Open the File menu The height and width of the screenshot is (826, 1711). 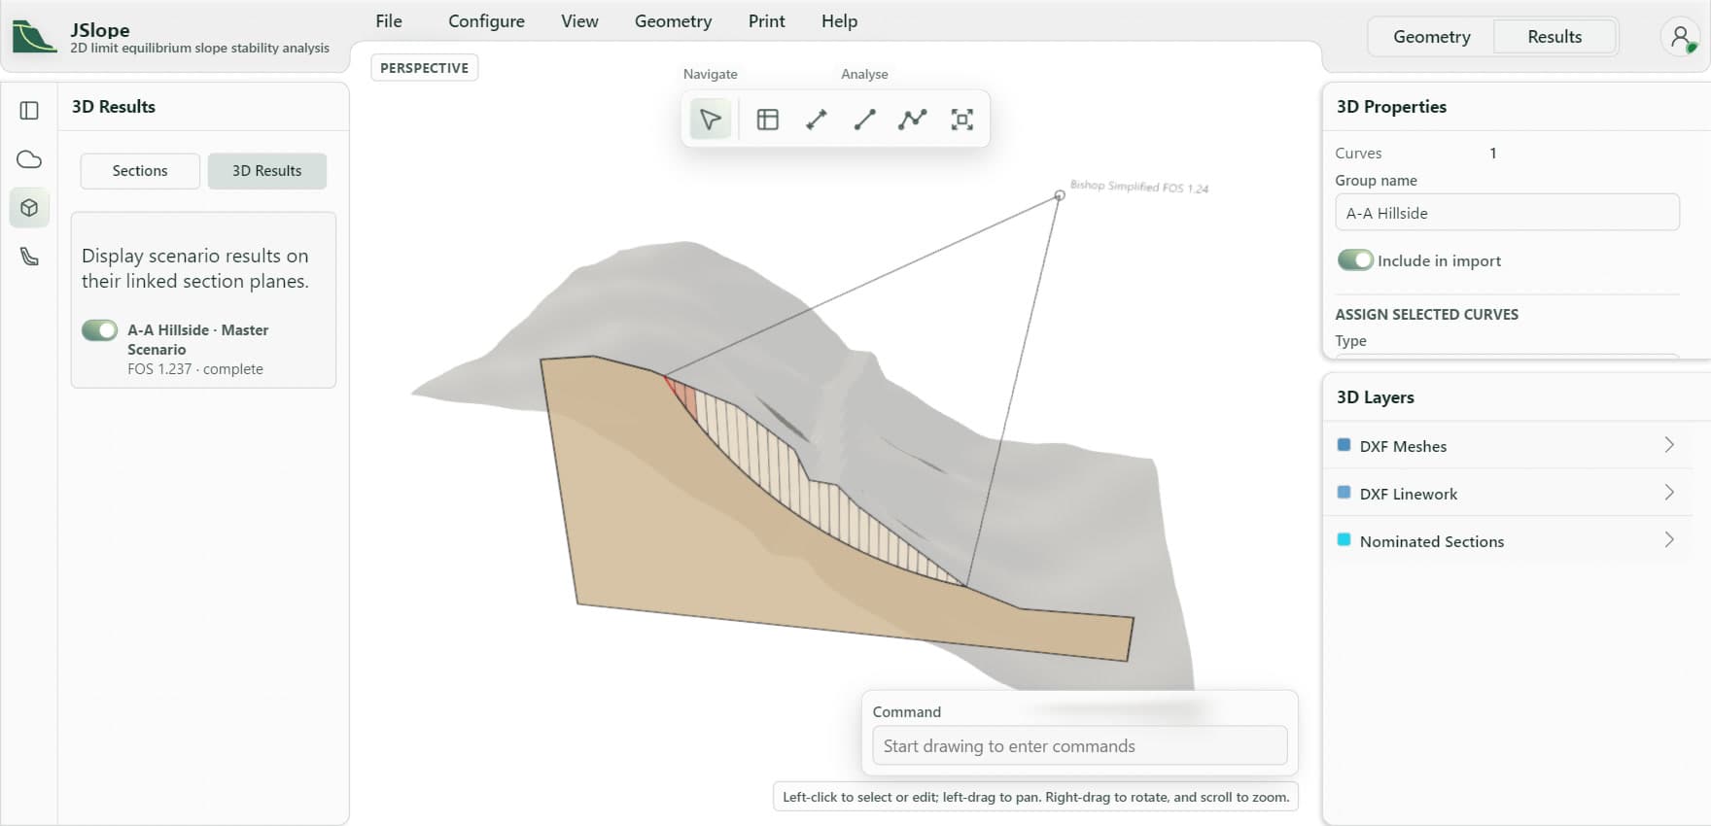pos(389,21)
